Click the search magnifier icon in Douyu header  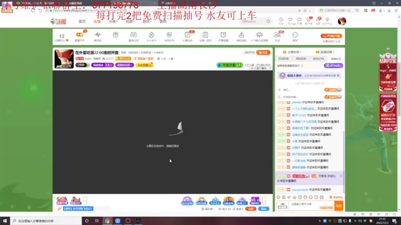(268, 21)
